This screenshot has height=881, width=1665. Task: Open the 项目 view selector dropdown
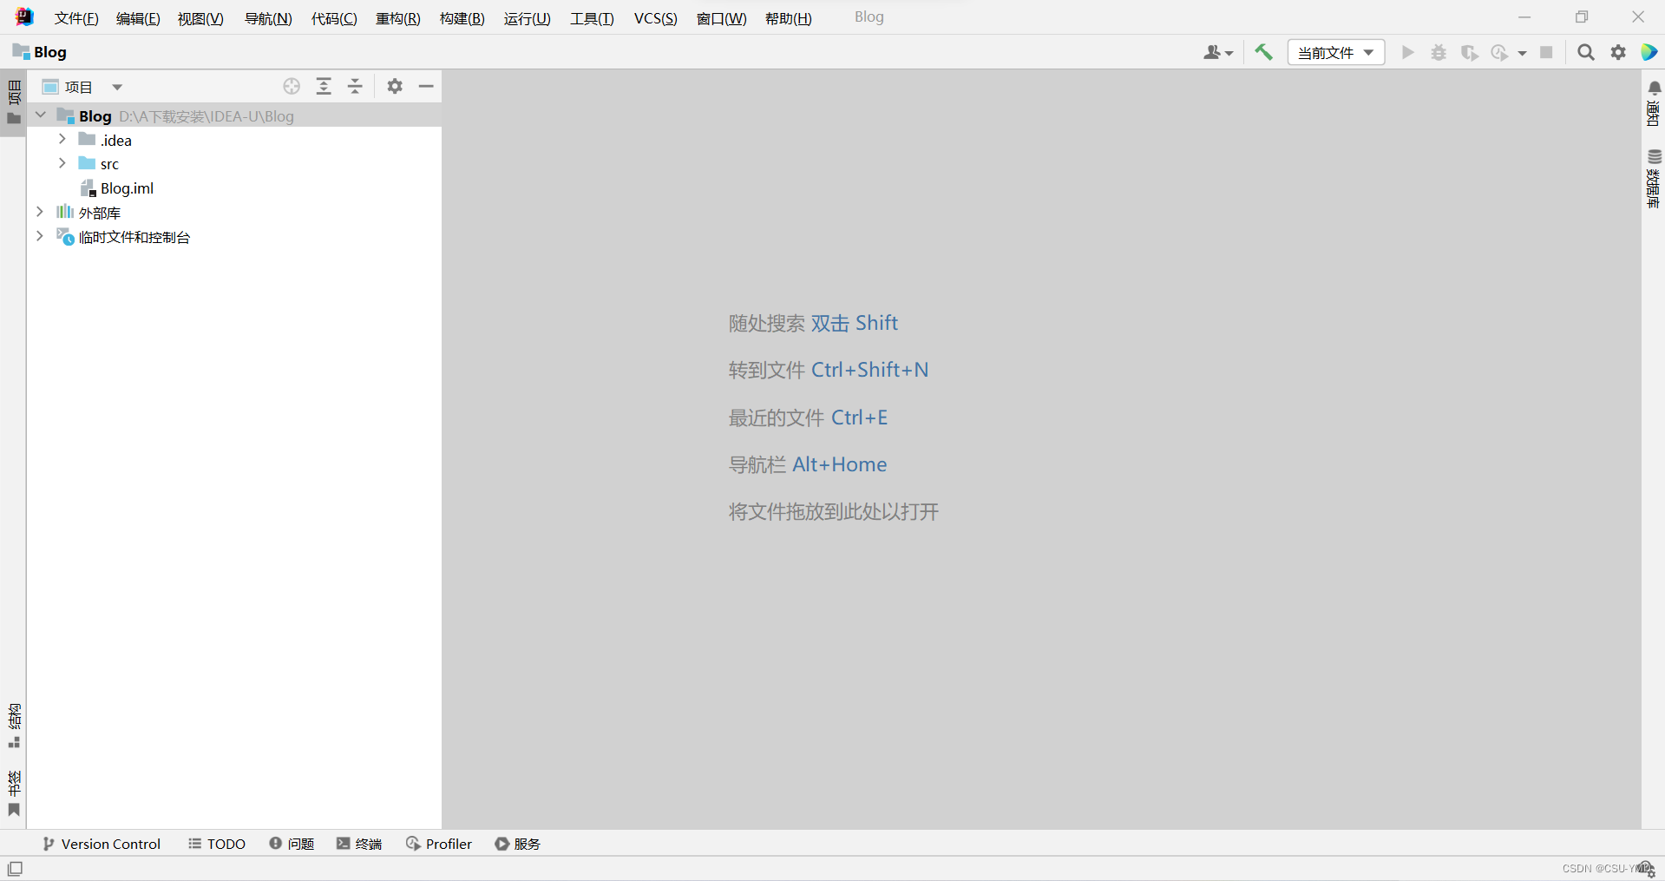pos(82,87)
